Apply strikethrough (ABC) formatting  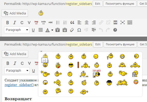click(51, 23)
